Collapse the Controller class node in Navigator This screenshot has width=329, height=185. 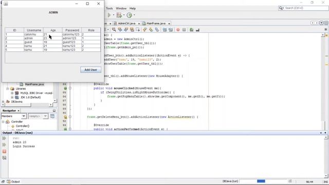[x=3, y=122]
